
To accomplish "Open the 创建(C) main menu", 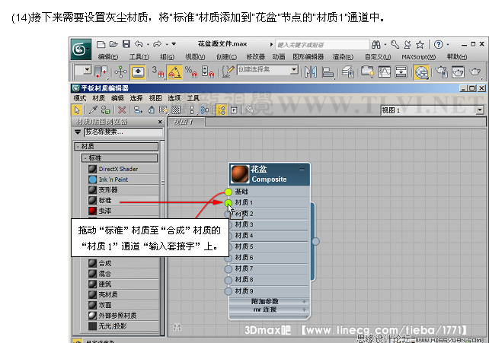I will click(x=227, y=56).
